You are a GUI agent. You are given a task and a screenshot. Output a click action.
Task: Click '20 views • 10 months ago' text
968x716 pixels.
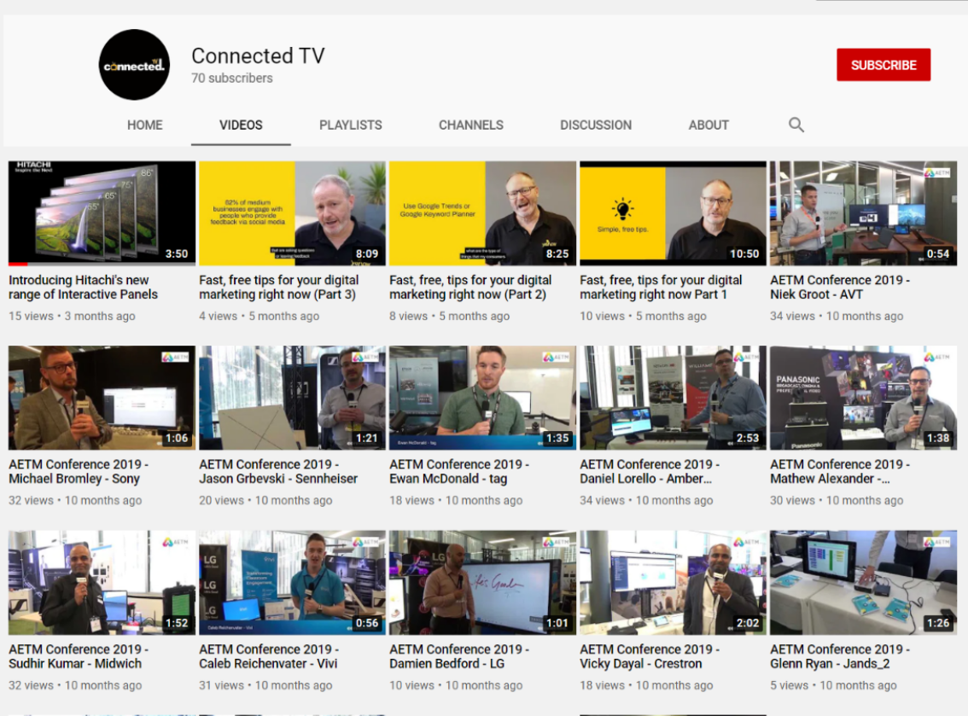point(265,501)
